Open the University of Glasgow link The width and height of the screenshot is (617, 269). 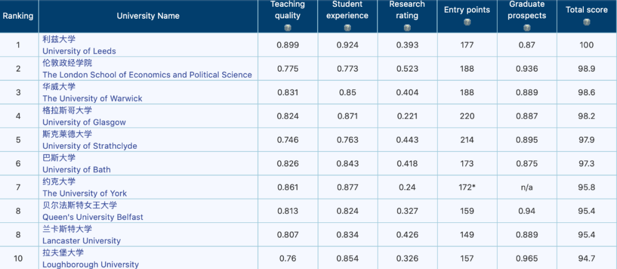(84, 122)
